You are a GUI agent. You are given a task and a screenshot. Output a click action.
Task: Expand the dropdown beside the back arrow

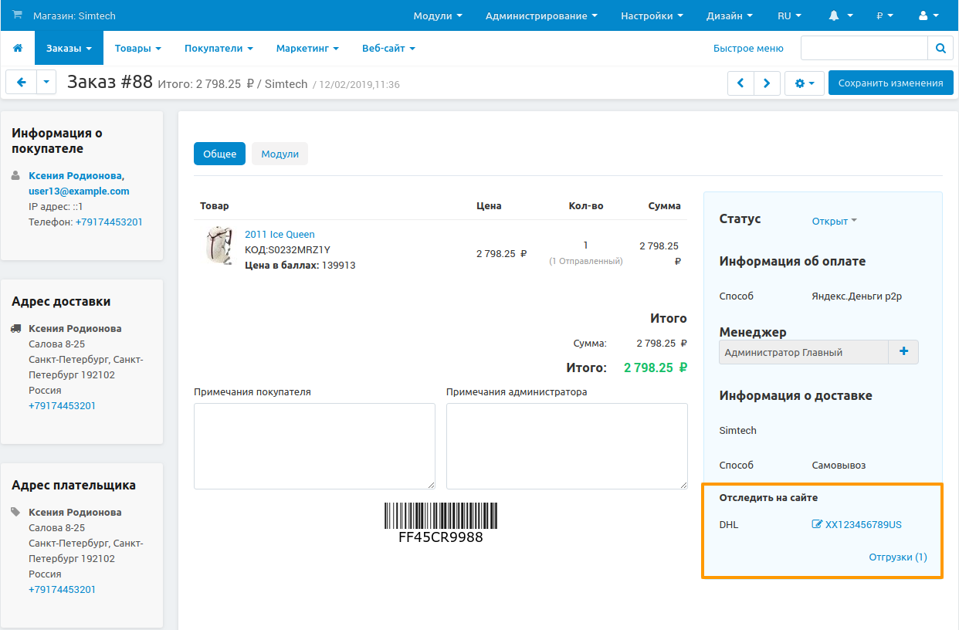[46, 83]
